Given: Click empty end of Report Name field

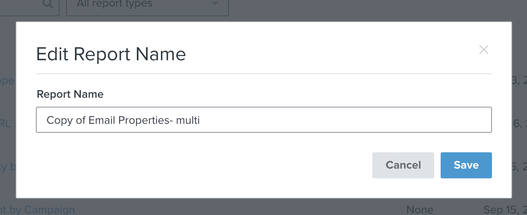Looking at the screenshot, I should pos(367,120).
